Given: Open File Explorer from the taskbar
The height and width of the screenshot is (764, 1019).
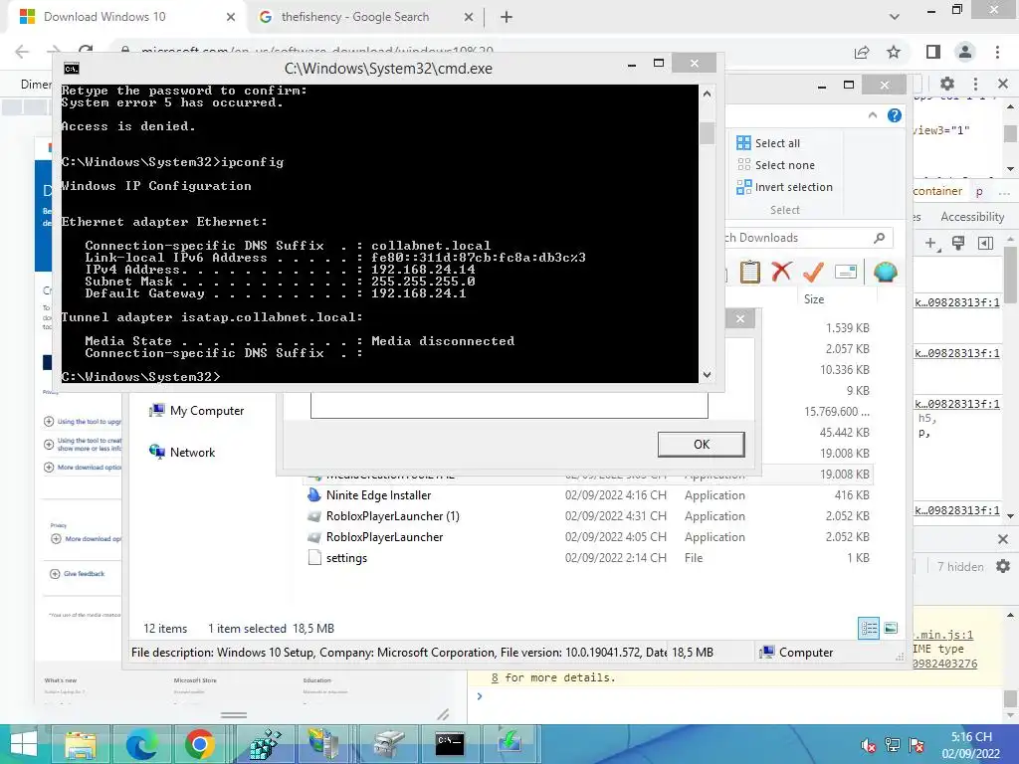Looking at the screenshot, I should tap(80, 744).
